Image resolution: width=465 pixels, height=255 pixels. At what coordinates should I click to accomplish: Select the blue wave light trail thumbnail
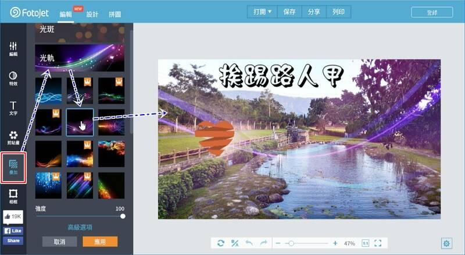48,91
